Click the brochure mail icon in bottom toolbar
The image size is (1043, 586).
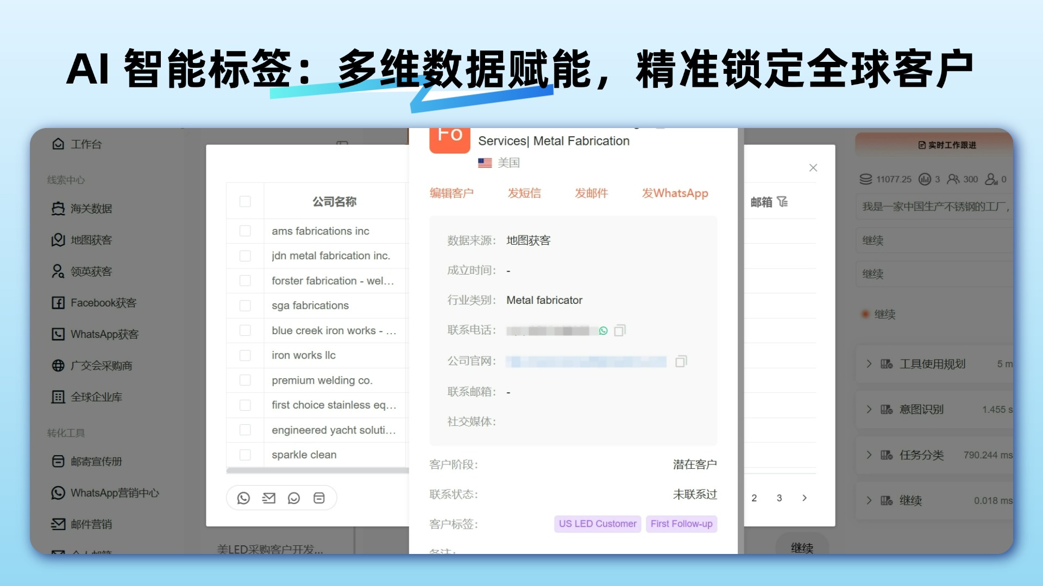pyautogui.click(x=319, y=498)
